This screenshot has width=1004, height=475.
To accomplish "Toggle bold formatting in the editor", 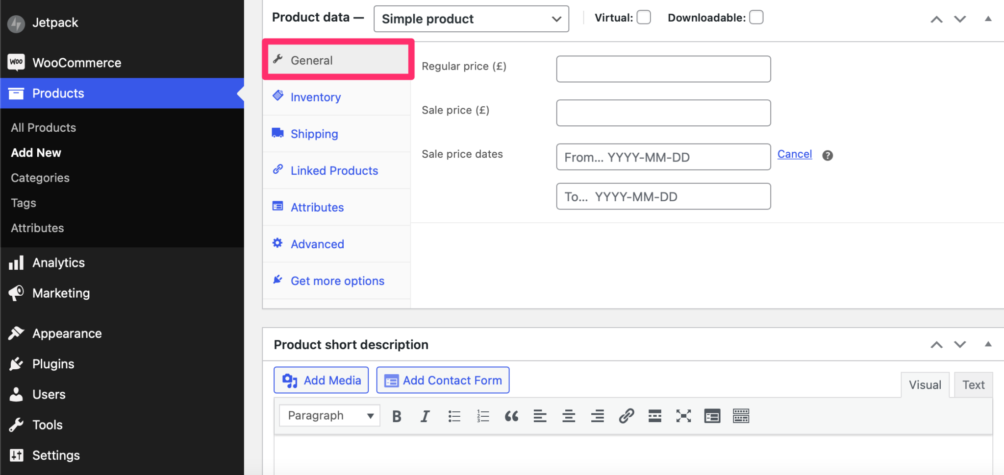I will (x=396, y=415).
